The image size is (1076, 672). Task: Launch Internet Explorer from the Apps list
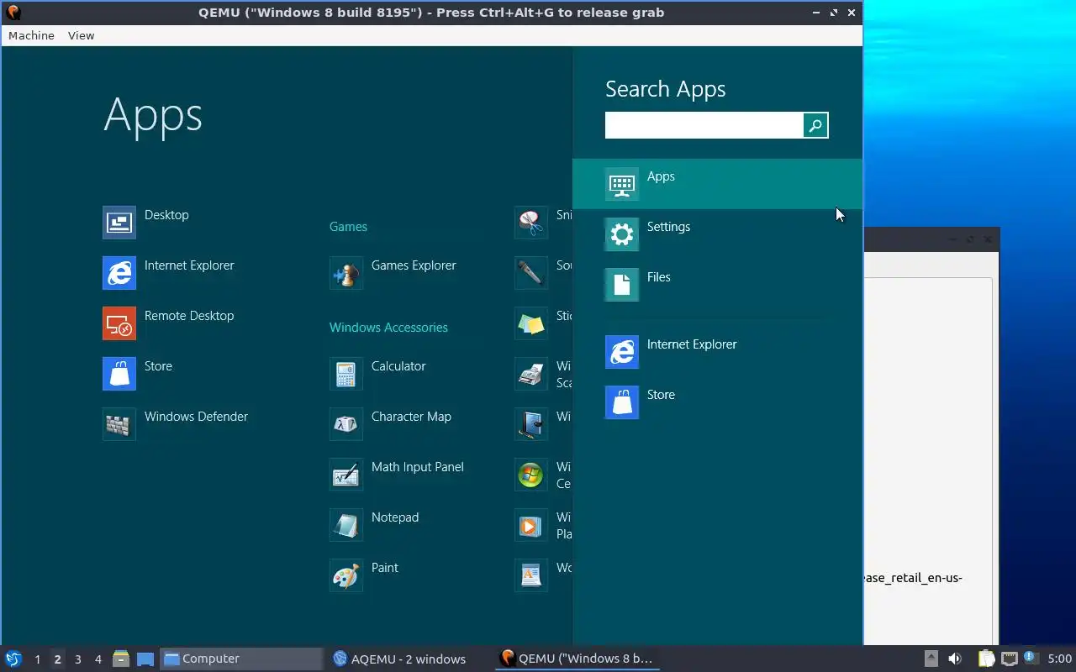pyautogui.click(x=168, y=273)
